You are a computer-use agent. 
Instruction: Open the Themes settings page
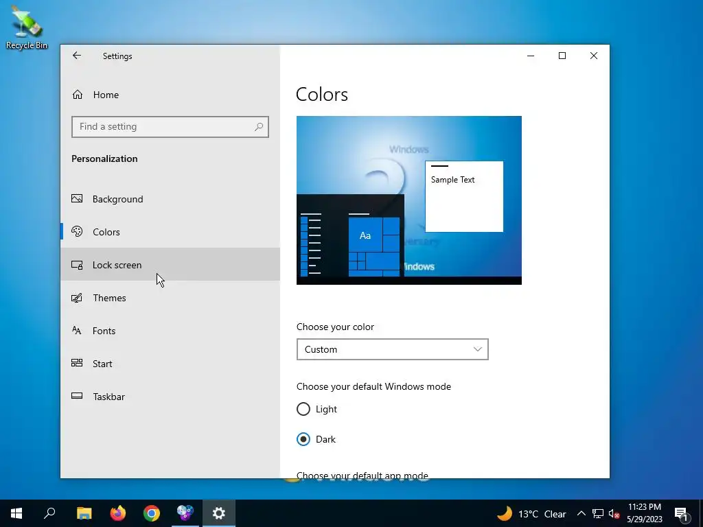(x=170, y=298)
